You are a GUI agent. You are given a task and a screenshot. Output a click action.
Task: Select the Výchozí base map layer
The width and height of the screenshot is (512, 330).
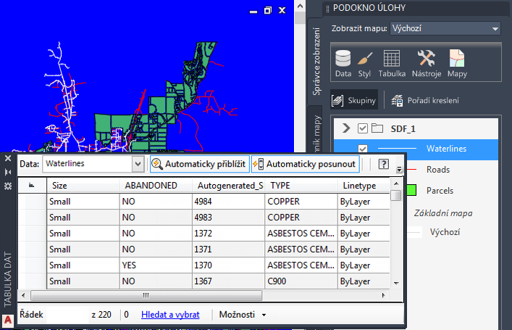[445, 232]
